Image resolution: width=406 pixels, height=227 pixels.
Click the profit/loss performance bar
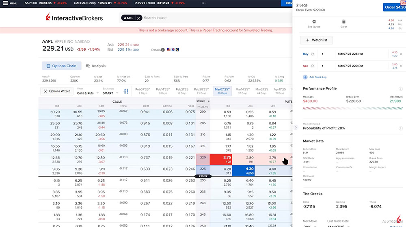(353, 108)
